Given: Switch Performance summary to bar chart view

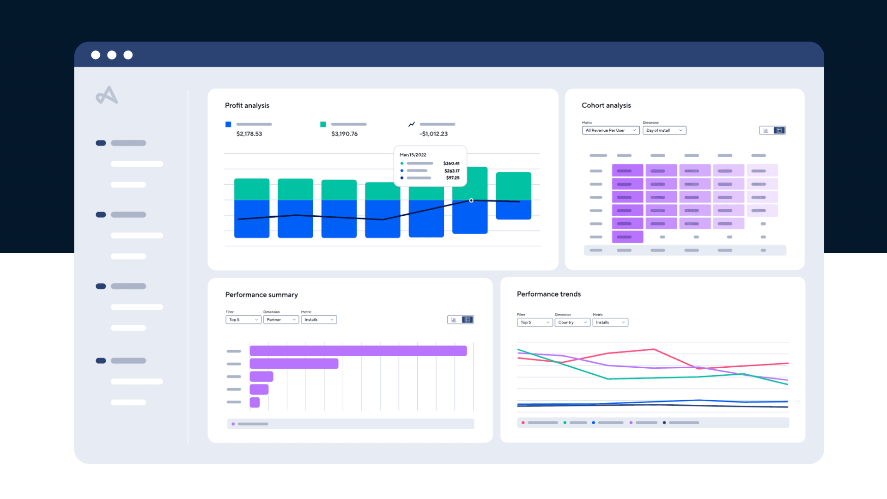Looking at the screenshot, I should tap(454, 320).
